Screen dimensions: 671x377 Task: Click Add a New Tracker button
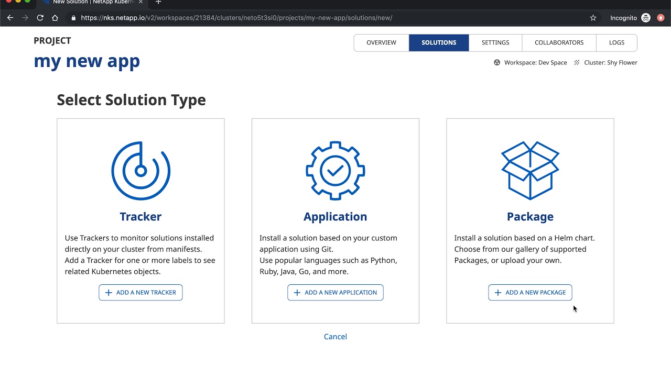point(140,292)
